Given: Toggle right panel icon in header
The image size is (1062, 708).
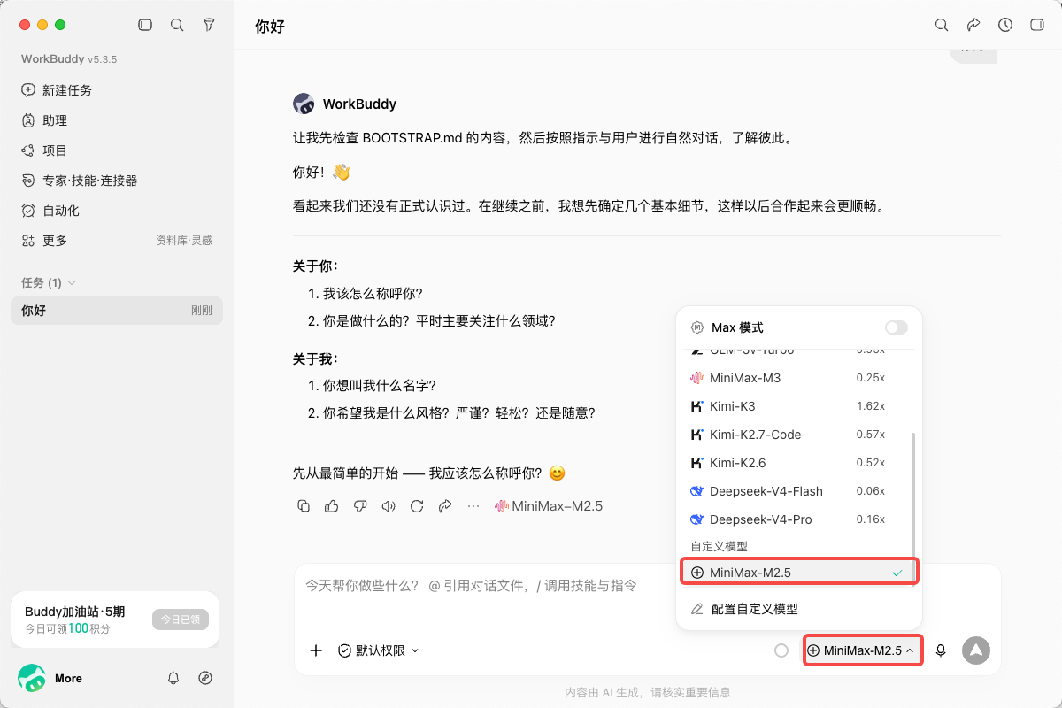Looking at the screenshot, I should tap(1037, 25).
